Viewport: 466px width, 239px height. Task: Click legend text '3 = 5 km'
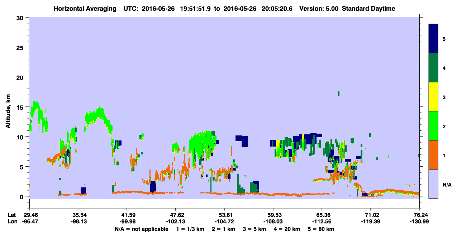[255, 229]
